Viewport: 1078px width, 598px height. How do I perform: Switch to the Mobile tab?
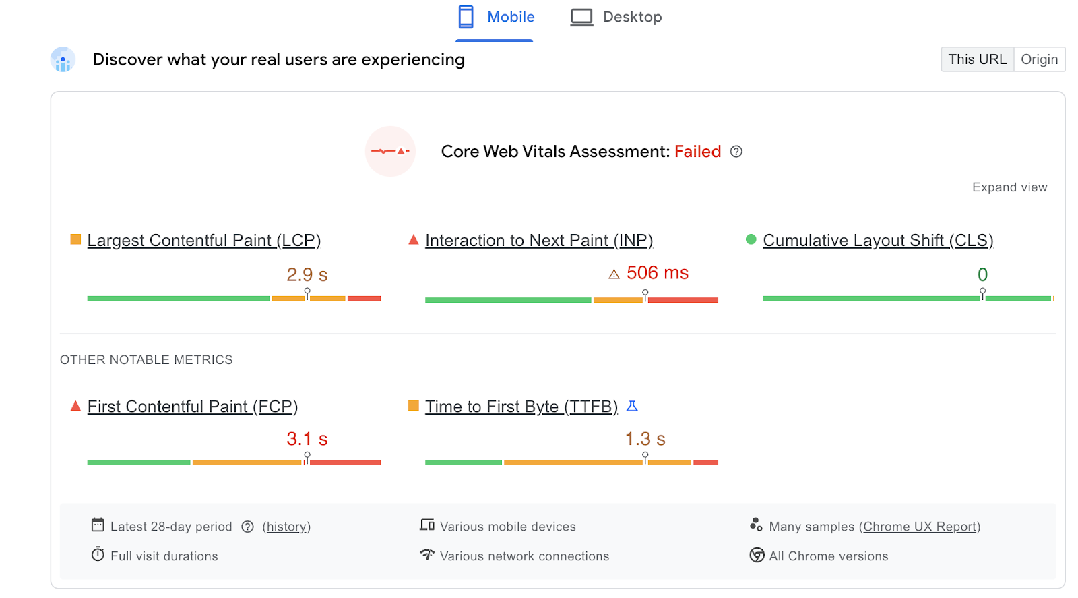click(x=496, y=18)
